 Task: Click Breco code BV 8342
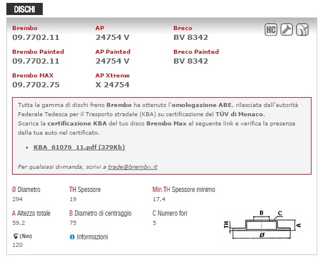[191, 38]
